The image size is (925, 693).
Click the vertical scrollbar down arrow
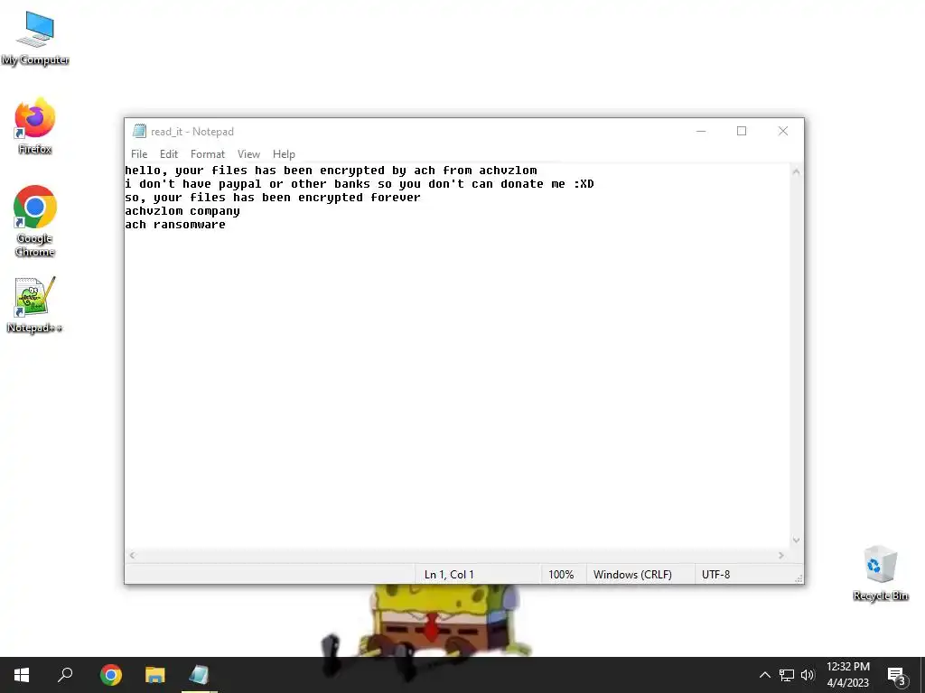click(796, 540)
